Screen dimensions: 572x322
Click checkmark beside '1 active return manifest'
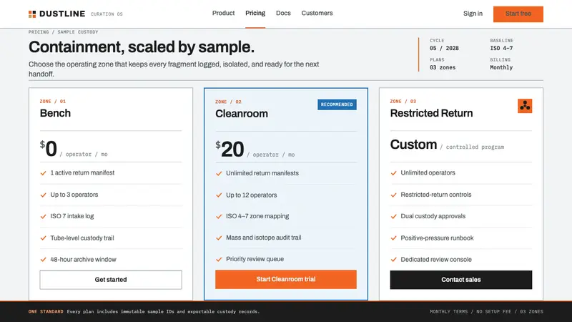click(x=43, y=173)
